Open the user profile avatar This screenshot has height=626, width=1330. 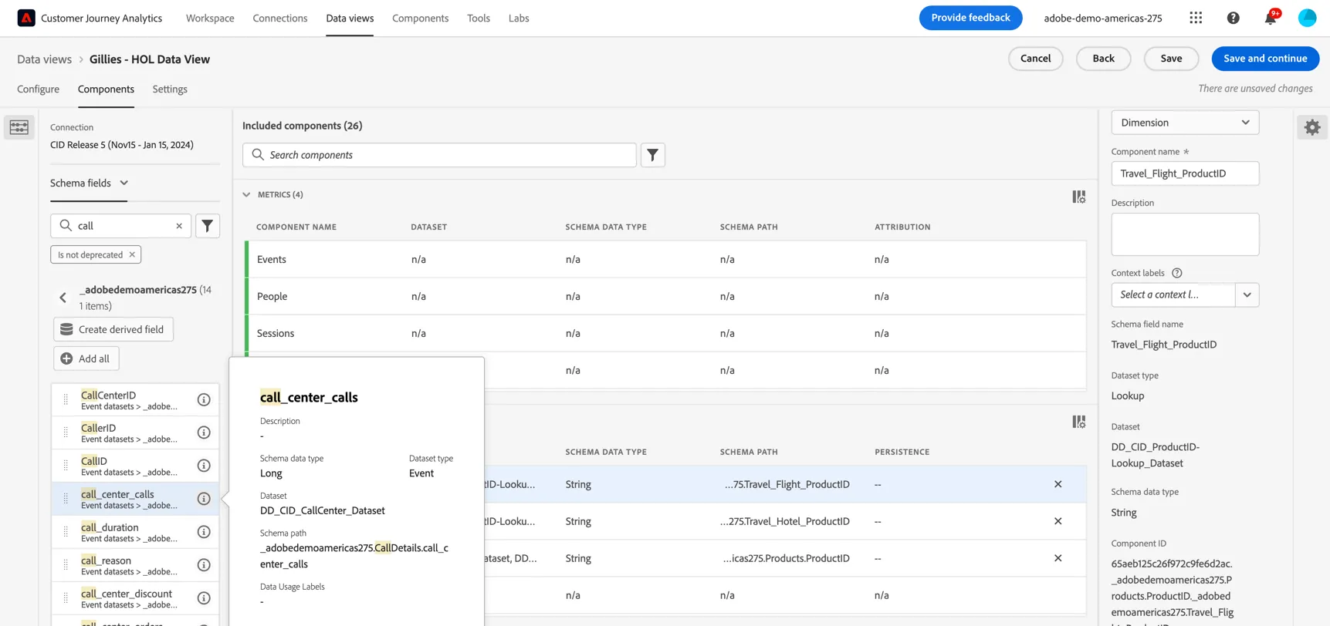(x=1307, y=18)
